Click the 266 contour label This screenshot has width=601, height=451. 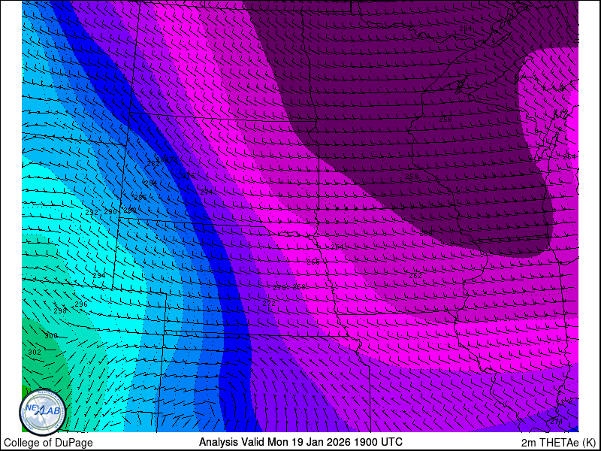pos(313,262)
